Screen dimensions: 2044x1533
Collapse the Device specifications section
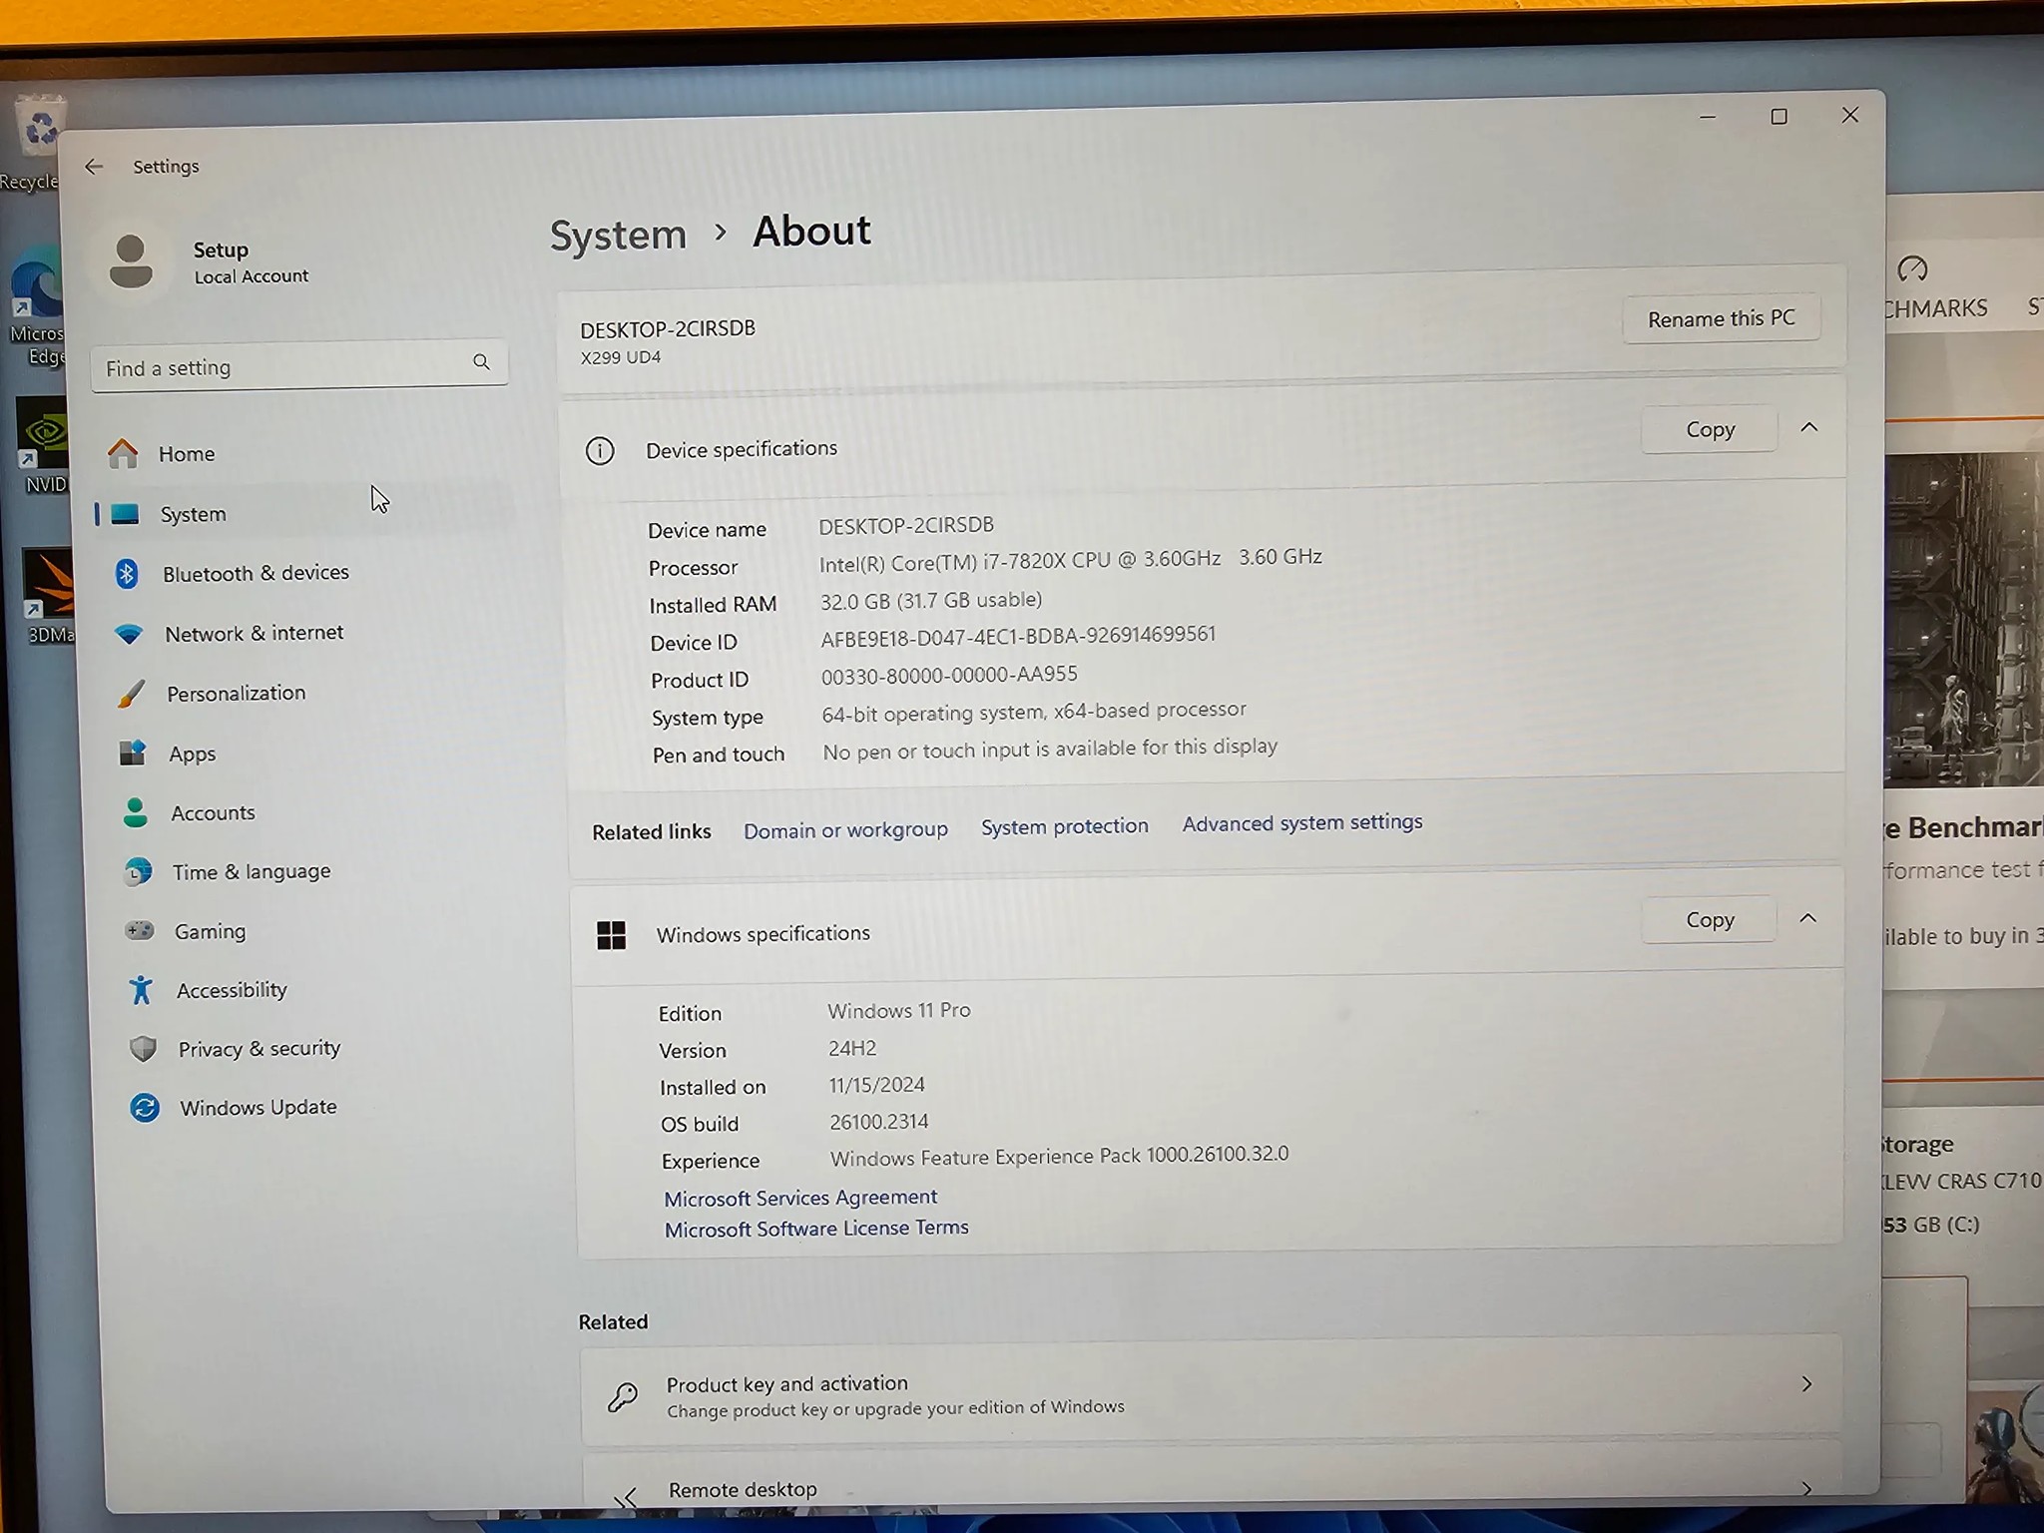[x=1810, y=427]
